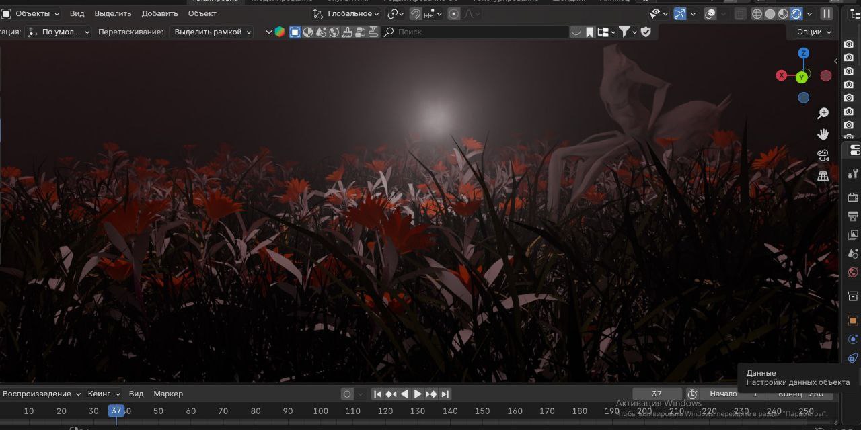The width and height of the screenshot is (861, 430).
Task: Select Rendered viewport shading mode
Action: pyautogui.click(x=796, y=13)
